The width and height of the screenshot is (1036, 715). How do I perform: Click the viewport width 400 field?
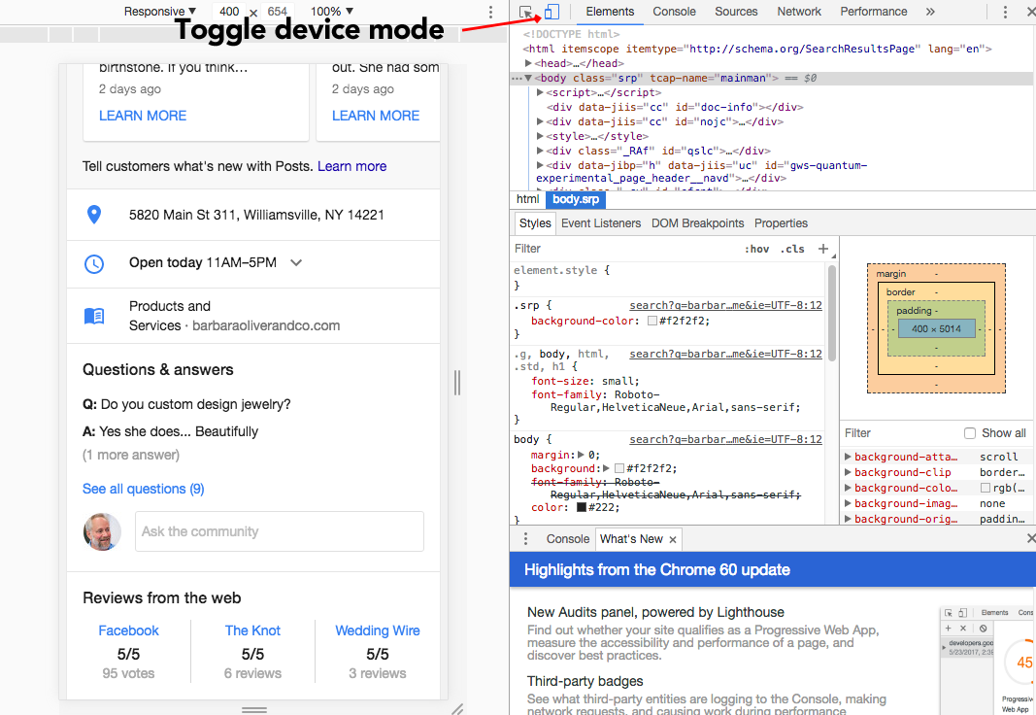229,12
